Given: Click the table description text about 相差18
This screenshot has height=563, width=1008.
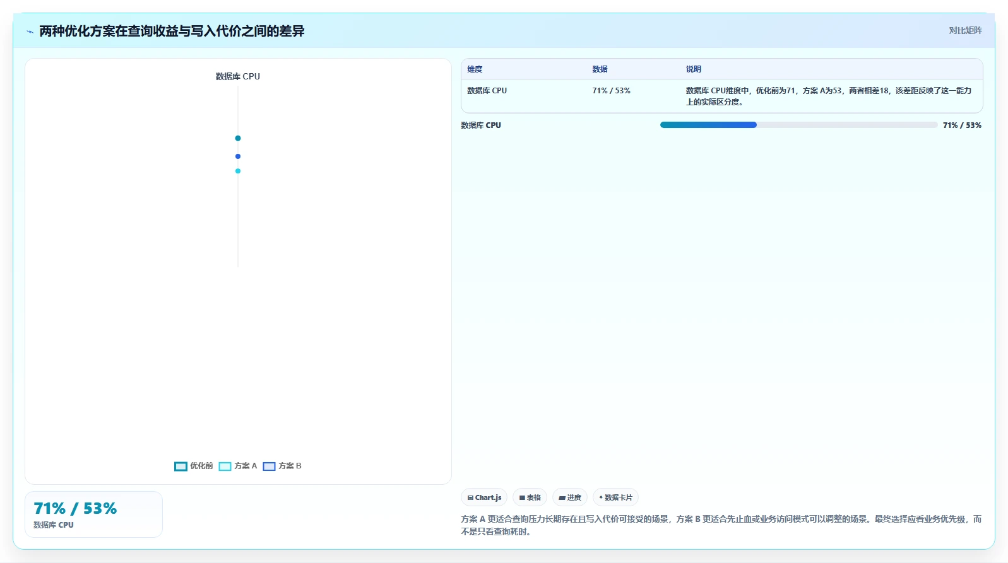Looking at the screenshot, I should pyautogui.click(x=829, y=96).
